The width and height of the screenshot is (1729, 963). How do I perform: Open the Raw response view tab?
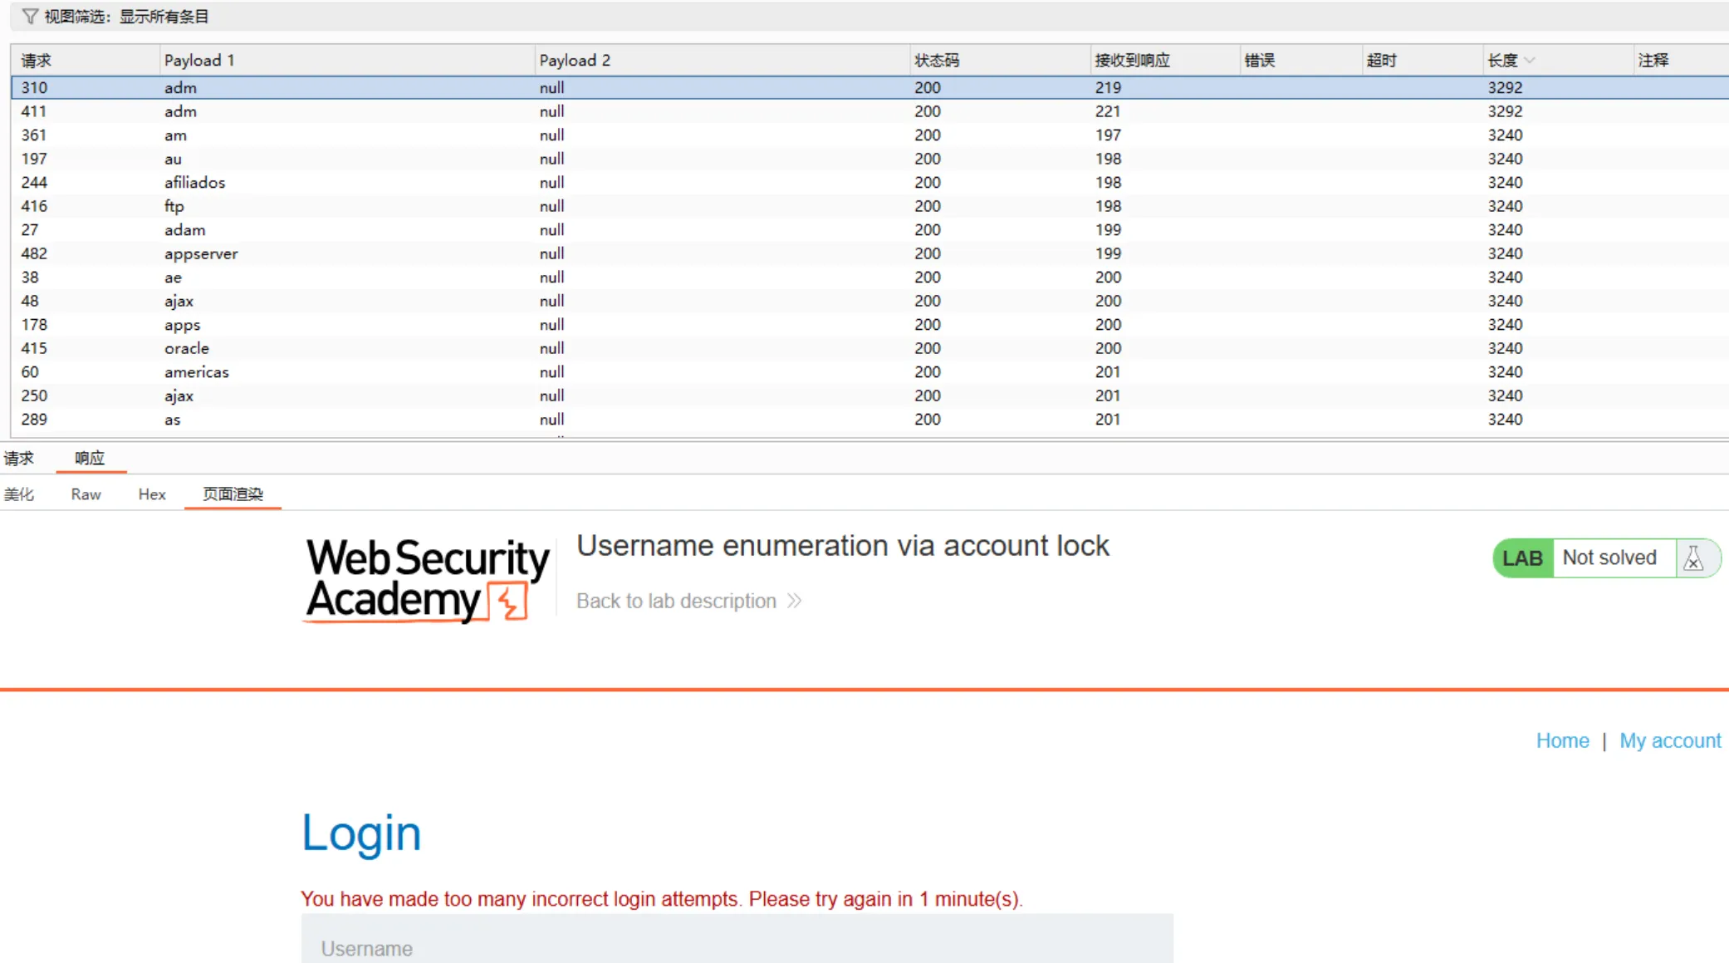click(86, 494)
